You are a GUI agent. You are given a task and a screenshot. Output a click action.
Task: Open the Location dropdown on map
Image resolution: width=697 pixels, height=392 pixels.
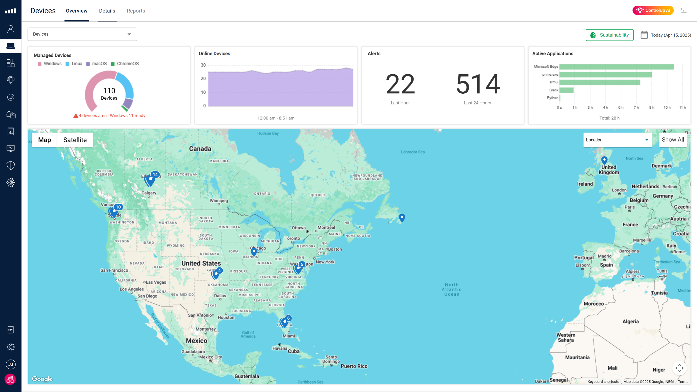(x=617, y=140)
